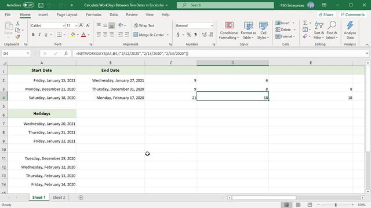Click the Share button

tap(326, 14)
